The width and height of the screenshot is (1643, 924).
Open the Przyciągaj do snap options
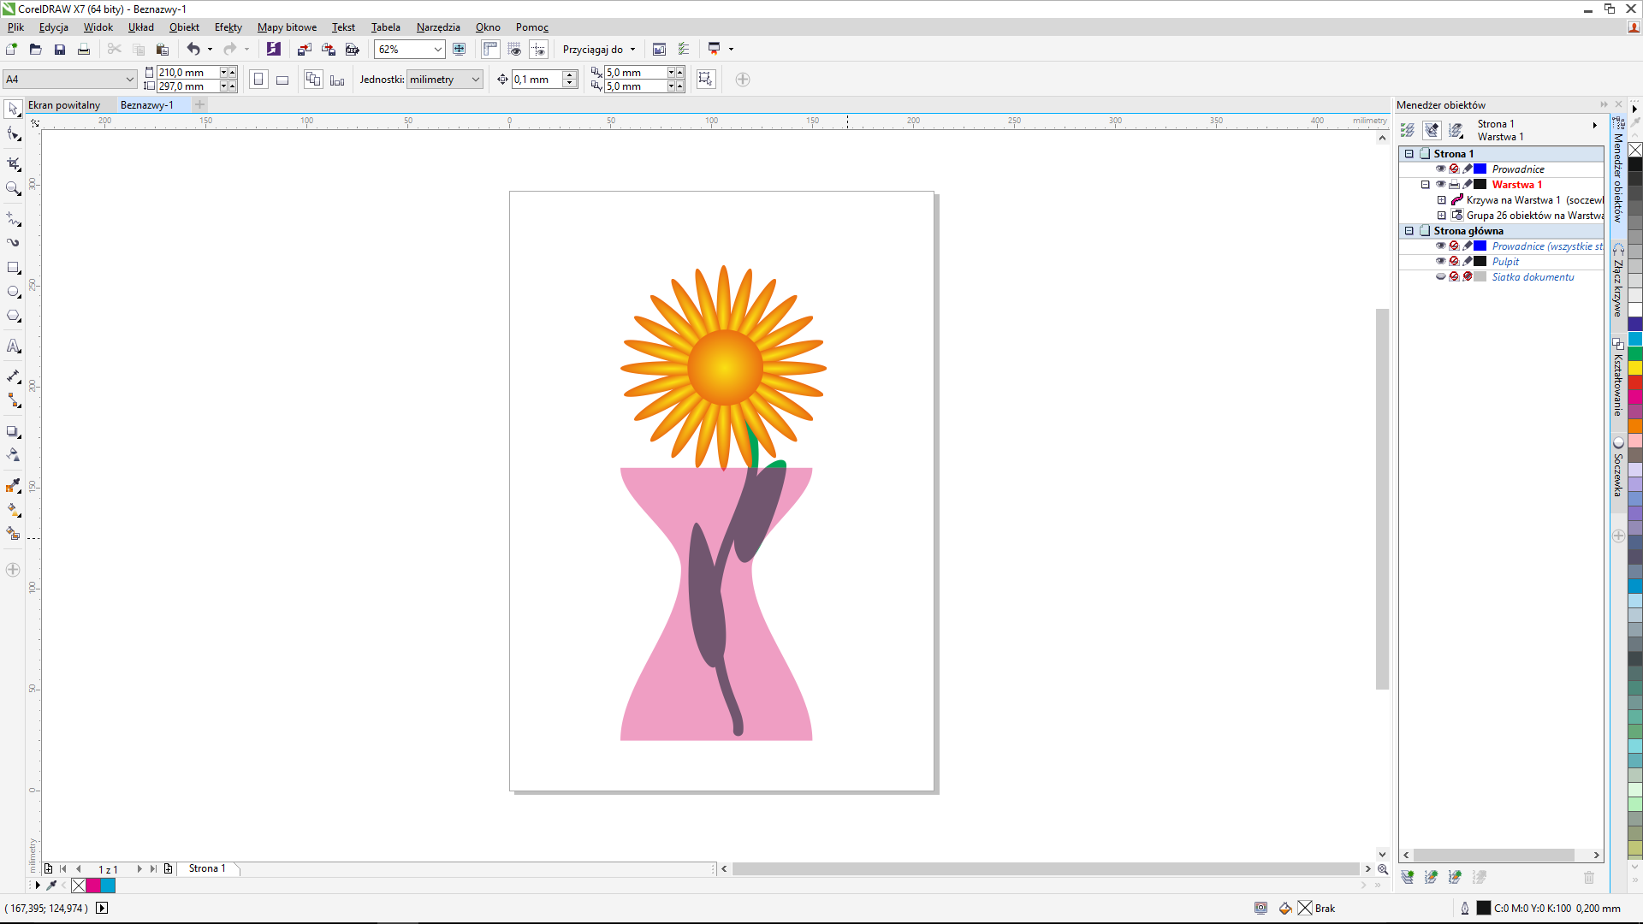[598, 50]
